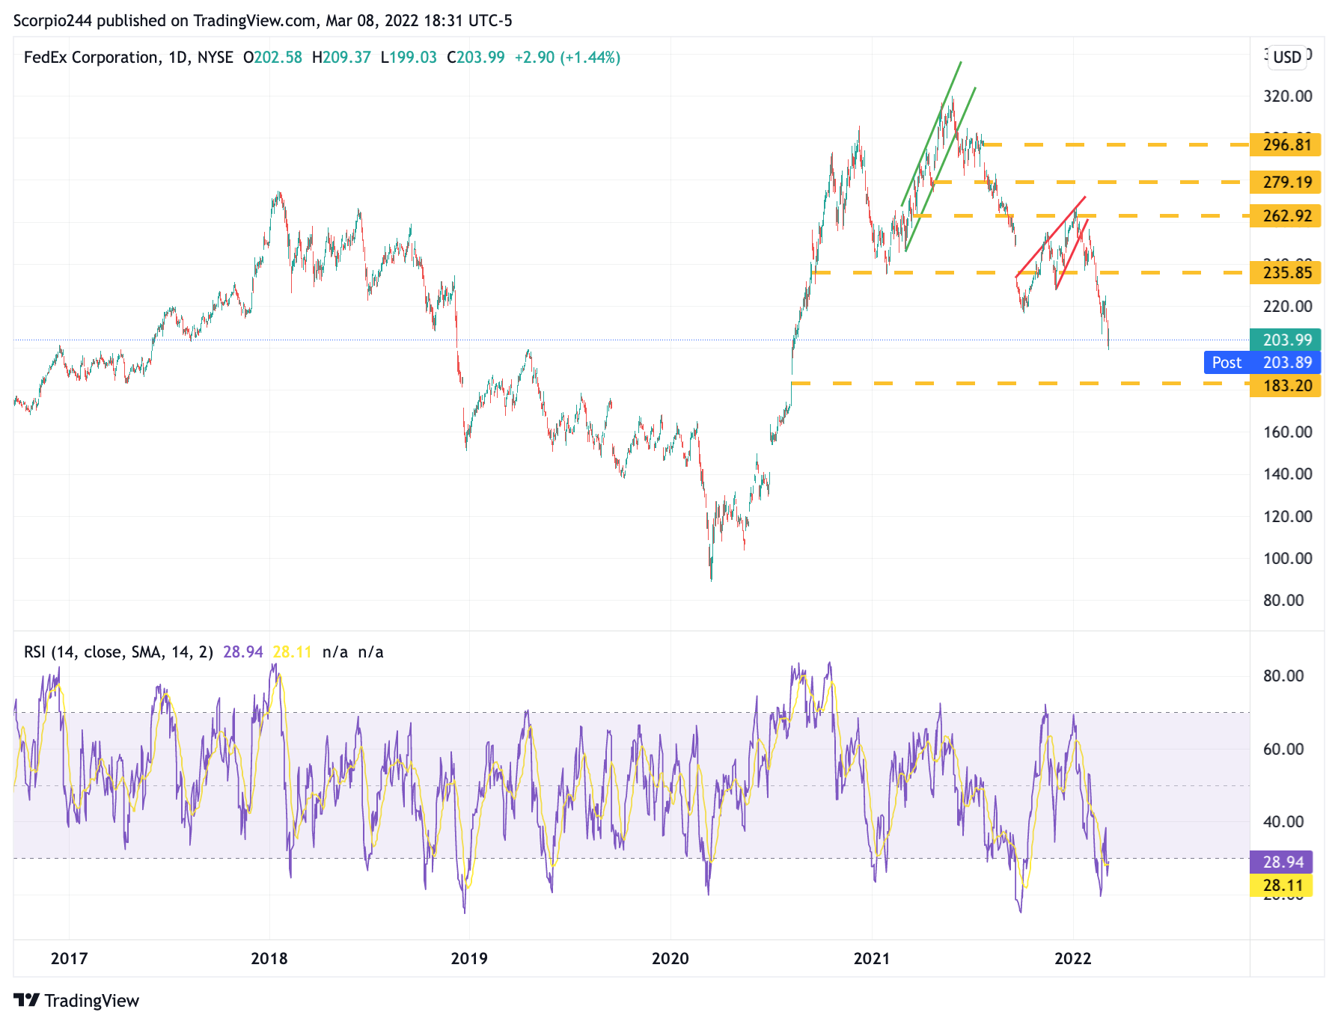This screenshot has height=1024, width=1338.
Task: Click the RSI indicator legend title
Action: [x=118, y=652]
